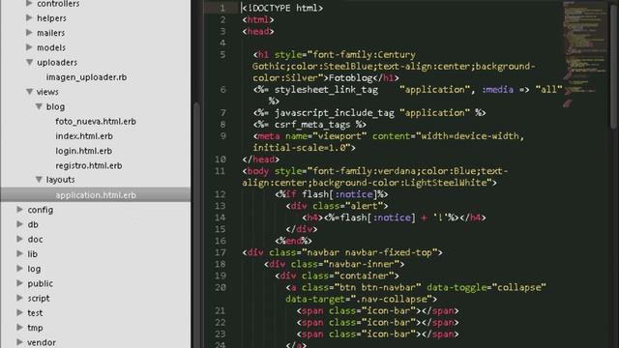Image resolution: width=619 pixels, height=348 pixels.
Task: Expand the models folder arrow
Action: click(x=29, y=47)
